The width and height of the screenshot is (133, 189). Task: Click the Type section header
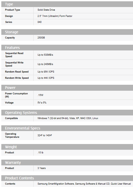tap(67, 4)
